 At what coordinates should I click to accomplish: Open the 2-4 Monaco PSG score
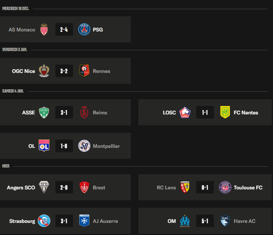[x=64, y=29]
